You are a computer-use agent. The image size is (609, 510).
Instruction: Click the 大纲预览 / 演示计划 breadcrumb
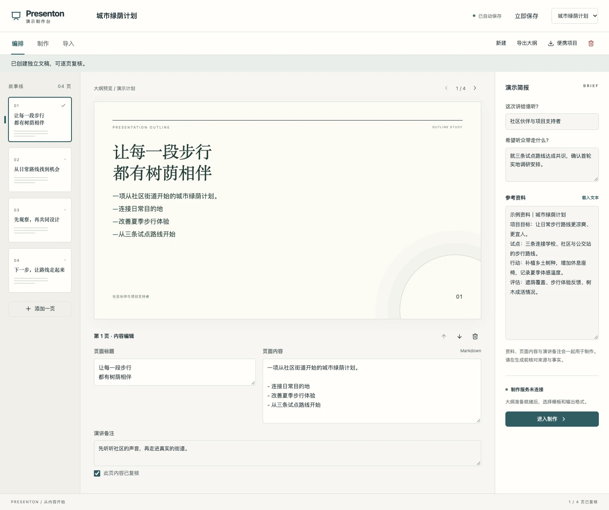point(115,88)
